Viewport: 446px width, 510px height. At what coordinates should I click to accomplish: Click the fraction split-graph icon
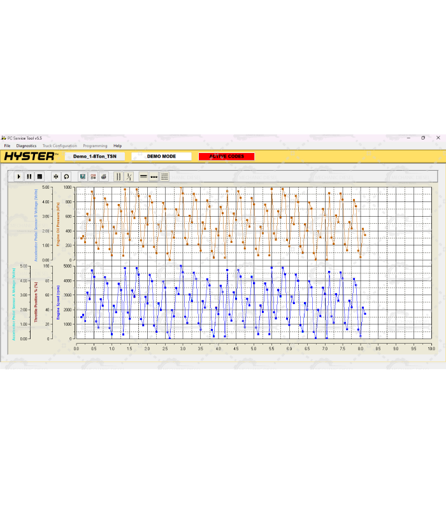(x=129, y=176)
